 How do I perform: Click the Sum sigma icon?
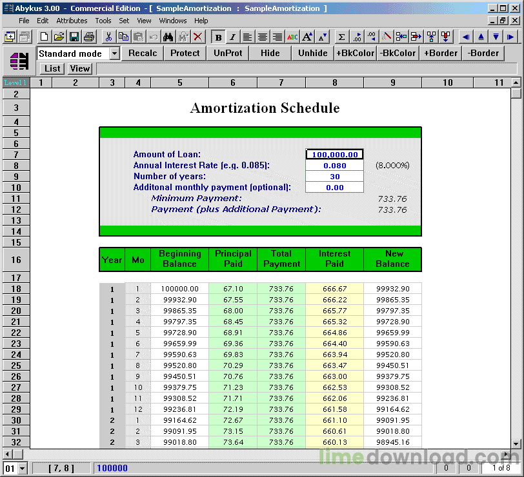341,37
